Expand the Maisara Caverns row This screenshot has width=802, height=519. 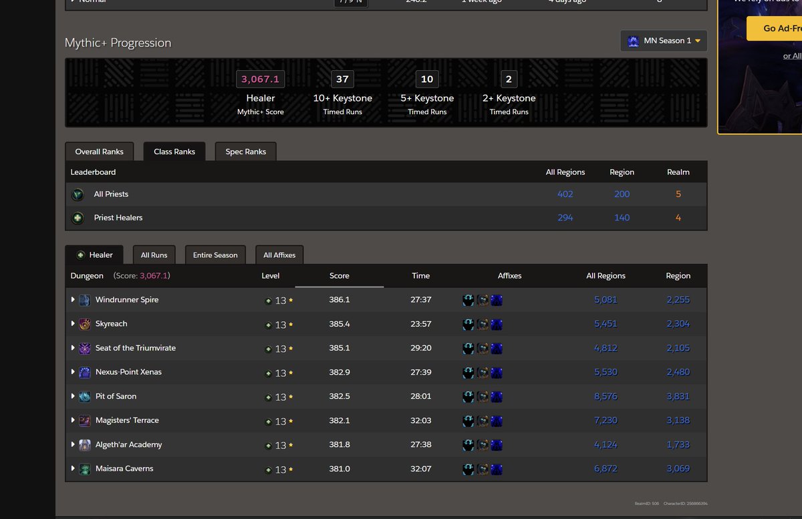point(73,468)
